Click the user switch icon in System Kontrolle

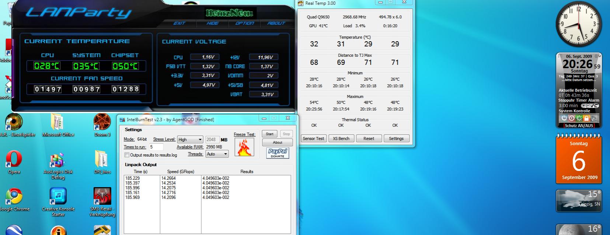pos(593,118)
